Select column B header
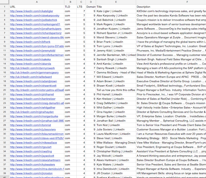 [70, 2]
